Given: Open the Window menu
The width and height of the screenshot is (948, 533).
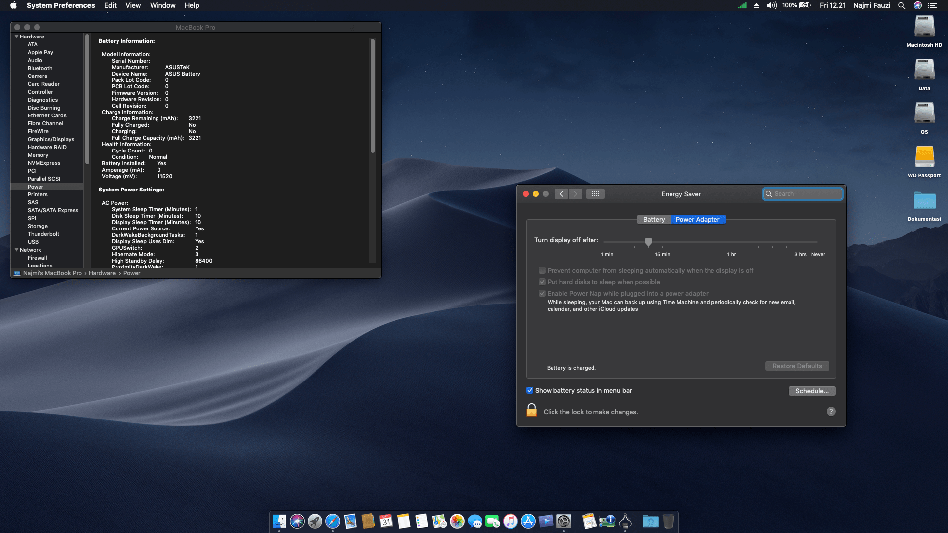Looking at the screenshot, I should pos(162,5).
